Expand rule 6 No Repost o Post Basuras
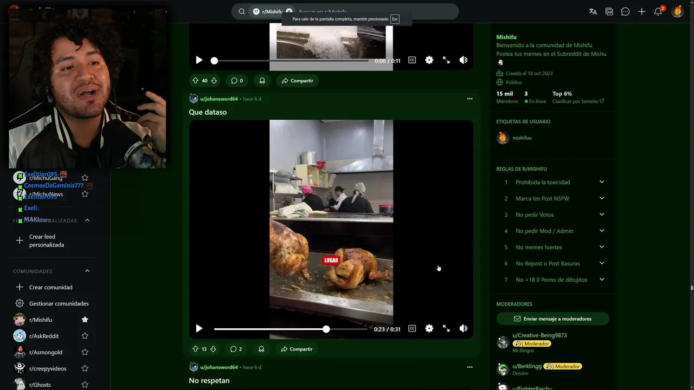 point(601,263)
